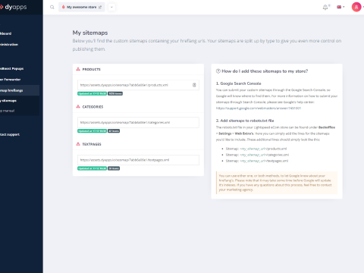
Task: Click the Textpages sitemap triangle icon
Action: 78,144
